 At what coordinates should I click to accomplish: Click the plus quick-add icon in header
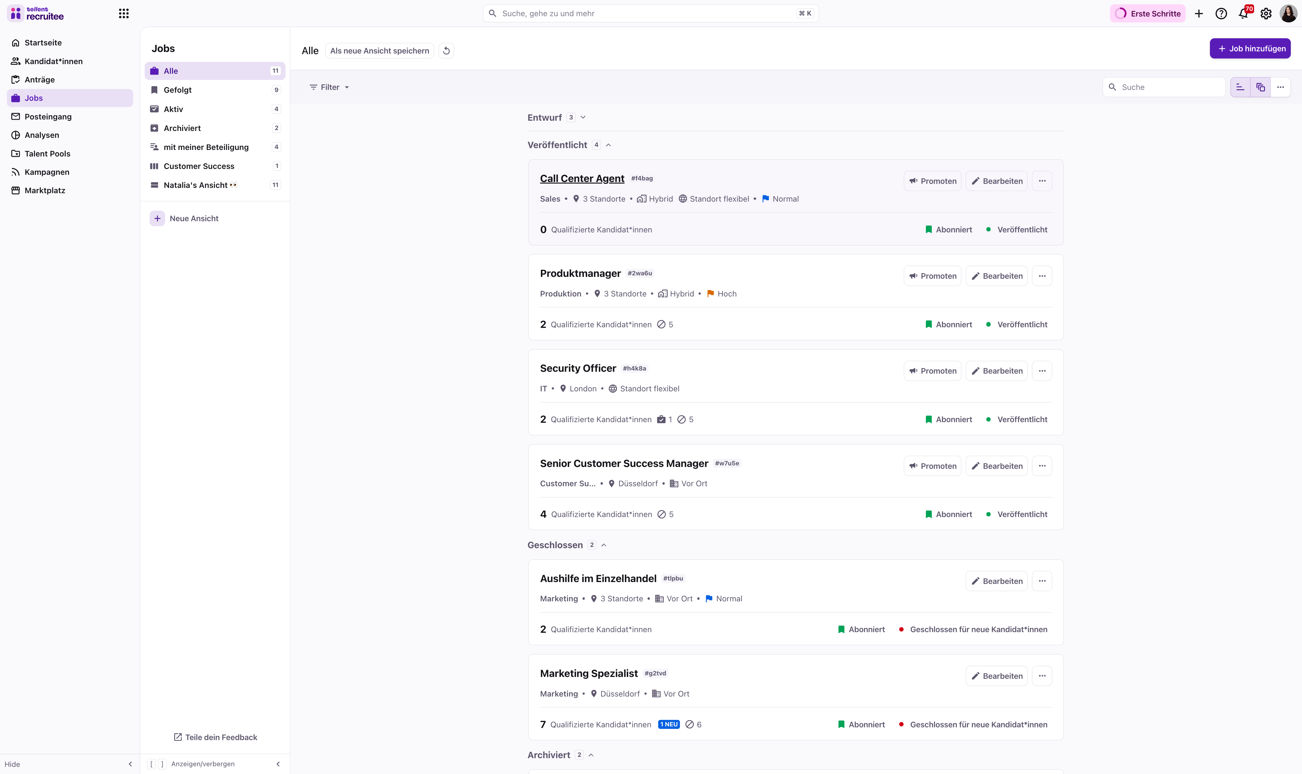(x=1199, y=14)
